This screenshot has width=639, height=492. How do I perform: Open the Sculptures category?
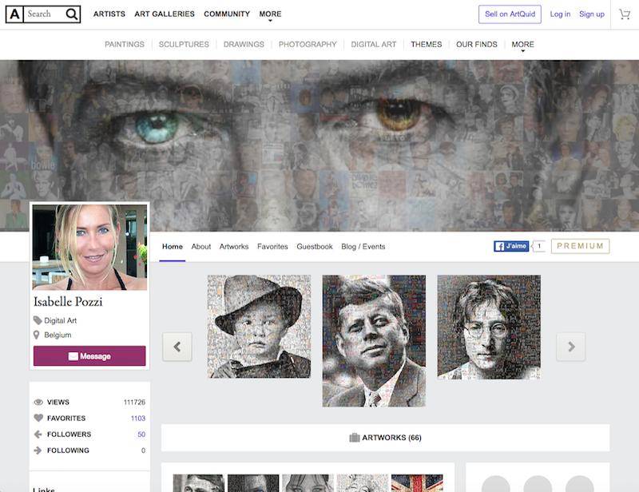184,45
